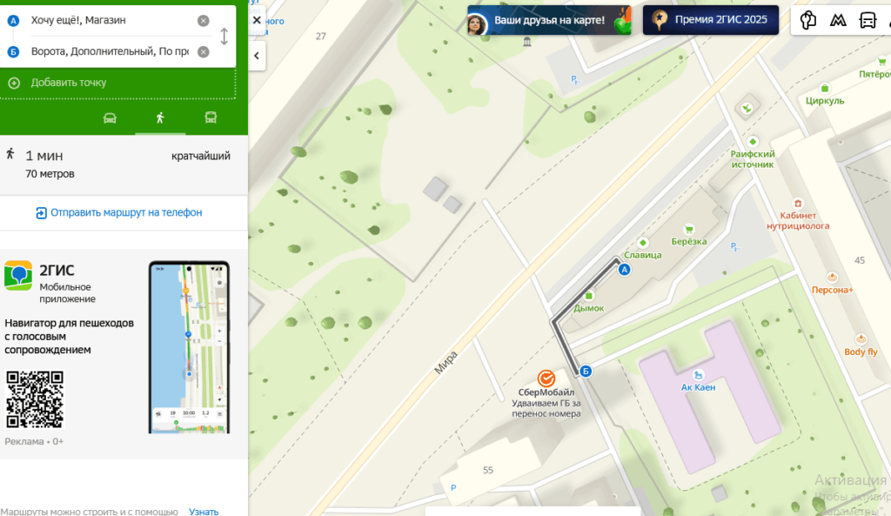
Task: Swap route start and end points
Action: tap(224, 37)
